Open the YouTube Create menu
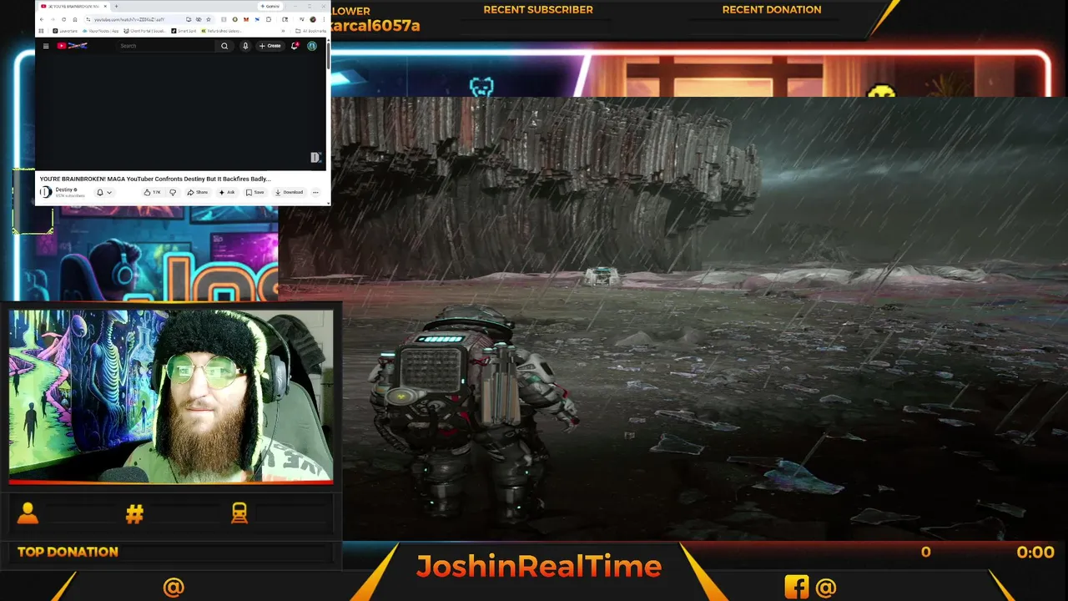The image size is (1068, 601). (x=270, y=46)
